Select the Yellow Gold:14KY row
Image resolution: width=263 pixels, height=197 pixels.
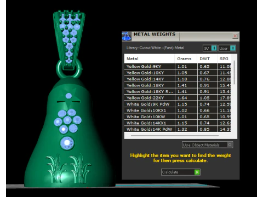178,79
